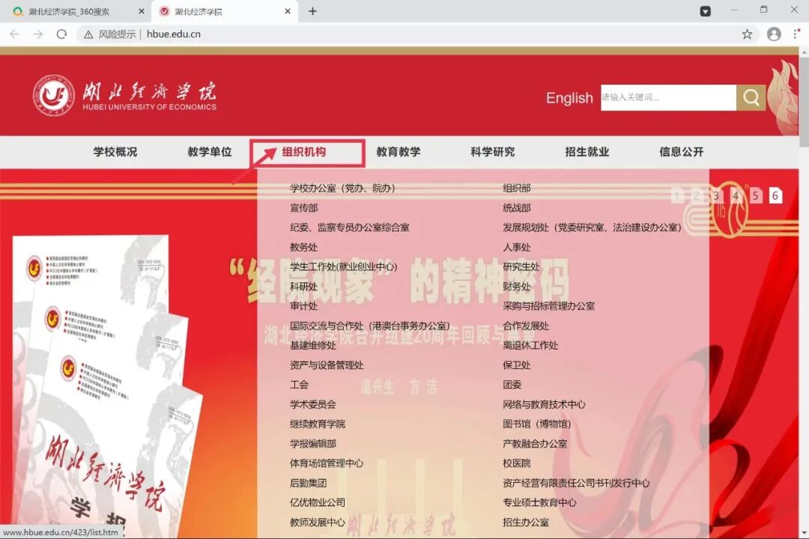The image size is (809, 539).
Task: Open the 合作发展处 link
Action: [x=527, y=326]
